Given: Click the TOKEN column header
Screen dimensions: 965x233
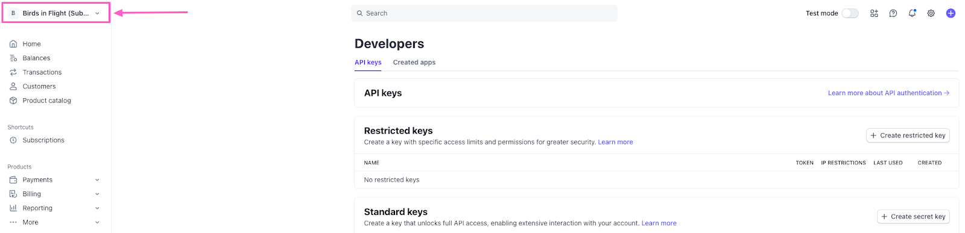Looking at the screenshot, I should click(x=805, y=163).
